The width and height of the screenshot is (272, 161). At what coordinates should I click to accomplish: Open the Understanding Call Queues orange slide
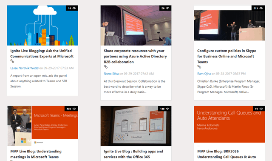229,124
